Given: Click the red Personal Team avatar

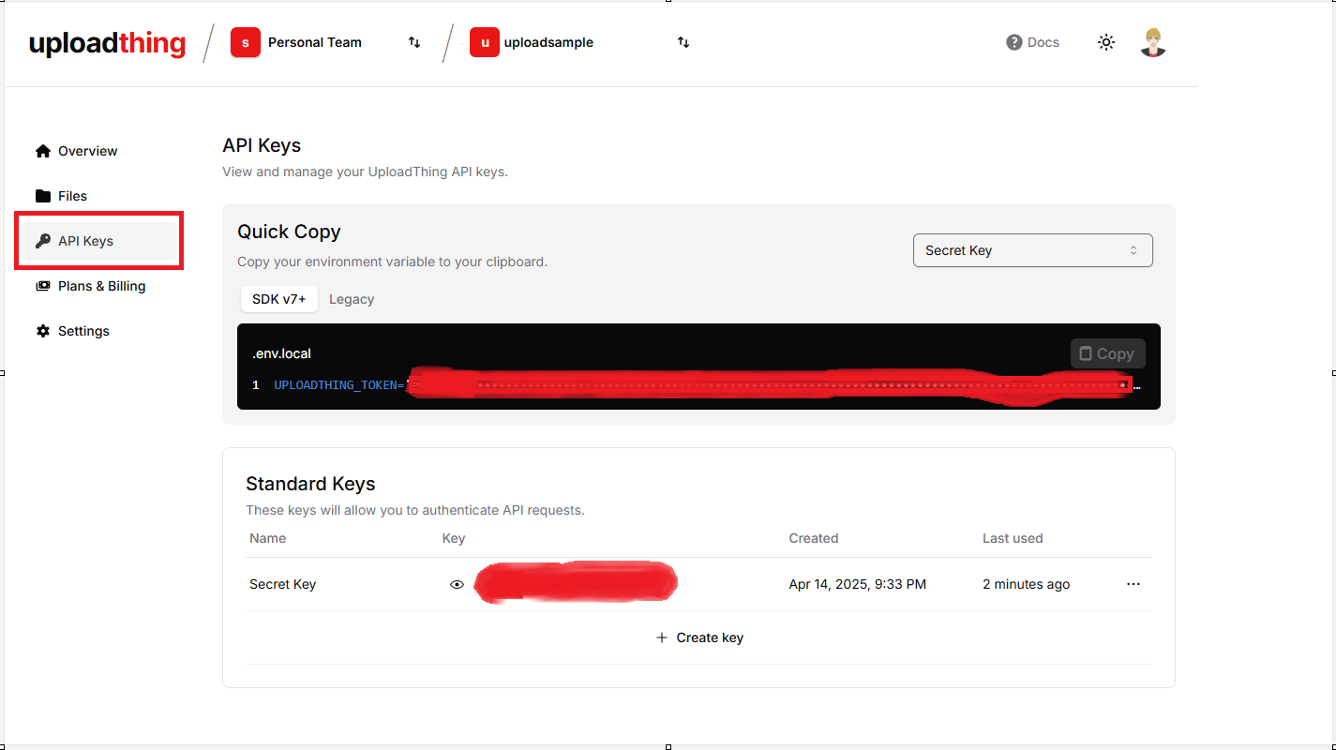Looking at the screenshot, I should click(x=246, y=42).
